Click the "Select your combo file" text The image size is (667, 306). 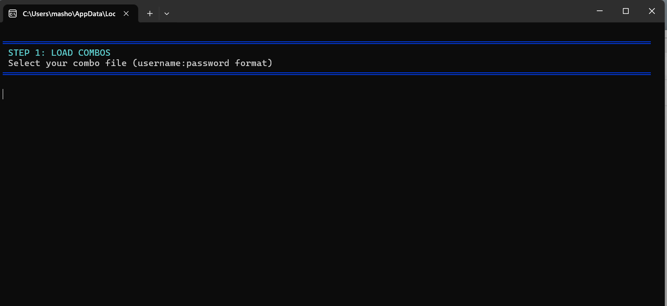coord(68,63)
